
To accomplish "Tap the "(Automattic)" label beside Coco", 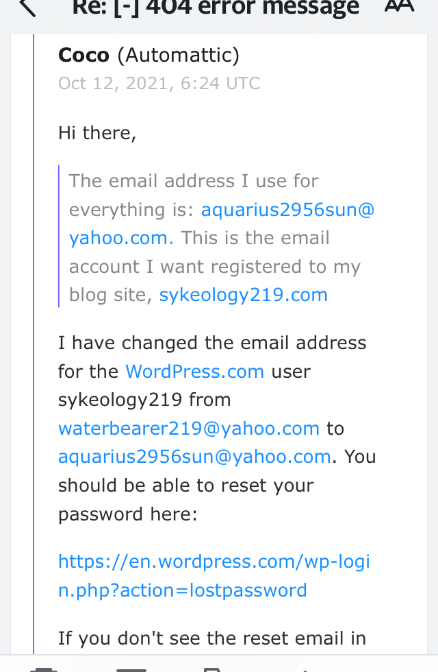I will [x=178, y=54].
